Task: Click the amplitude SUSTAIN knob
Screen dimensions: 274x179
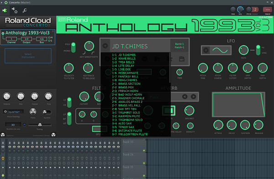Action: pos(245,125)
